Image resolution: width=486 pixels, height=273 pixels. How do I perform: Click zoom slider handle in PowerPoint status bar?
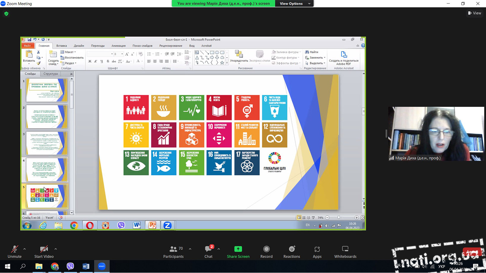click(x=339, y=218)
